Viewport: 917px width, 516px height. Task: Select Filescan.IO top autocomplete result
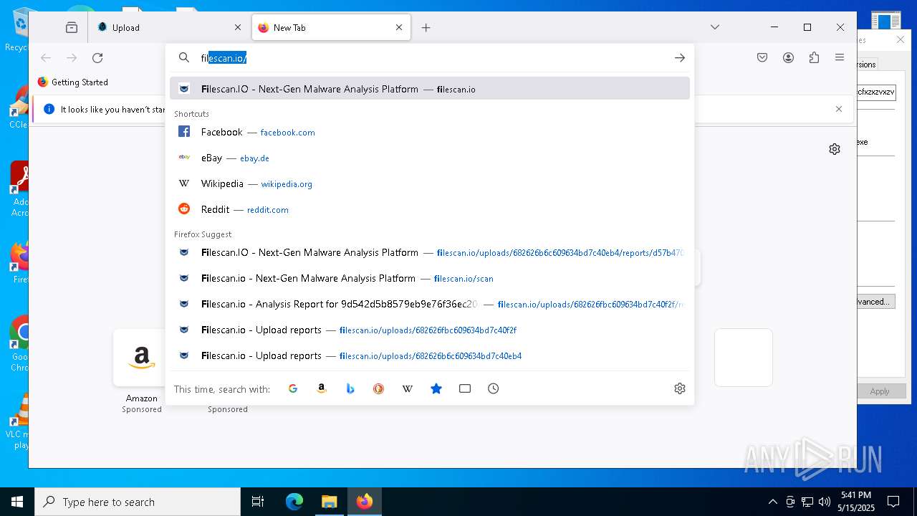pyautogui.click(x=430, y=89)
